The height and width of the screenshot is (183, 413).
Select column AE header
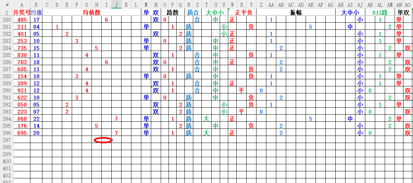(311, 5)
